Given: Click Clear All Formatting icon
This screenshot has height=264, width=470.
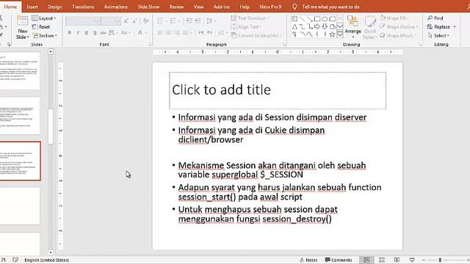Looking at the screenshot, I should point(146,21).
